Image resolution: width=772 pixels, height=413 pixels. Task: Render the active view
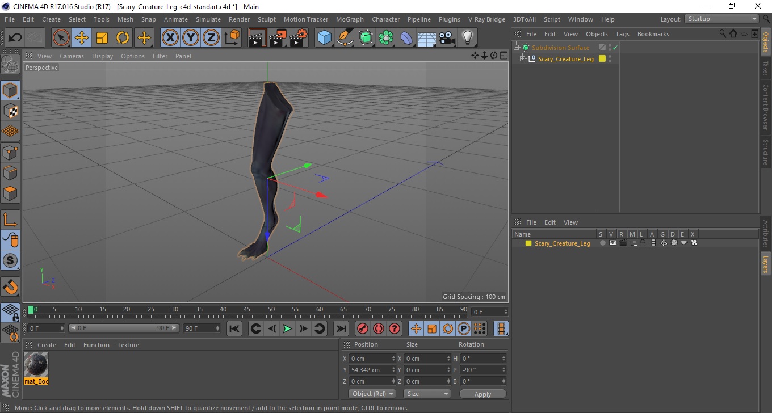click(x=257, y=38)
